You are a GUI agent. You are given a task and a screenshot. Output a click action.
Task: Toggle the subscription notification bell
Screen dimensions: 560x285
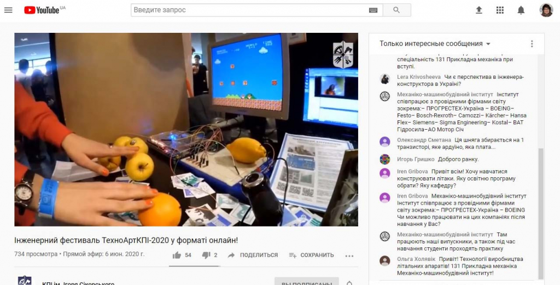(349, 283)
